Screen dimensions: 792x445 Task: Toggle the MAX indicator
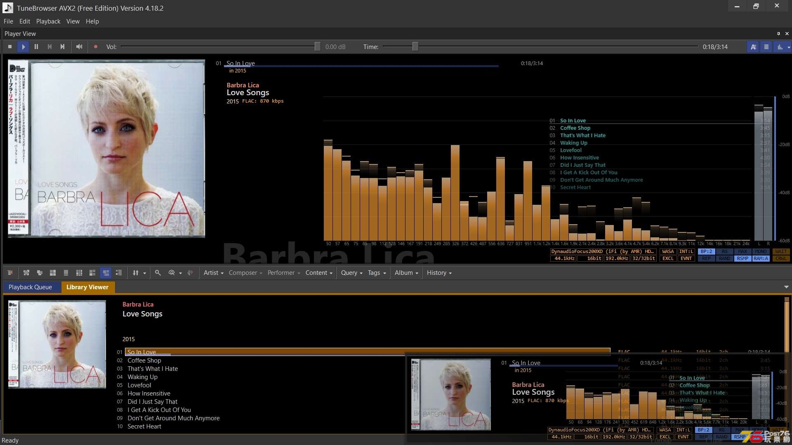coord(742,252)
